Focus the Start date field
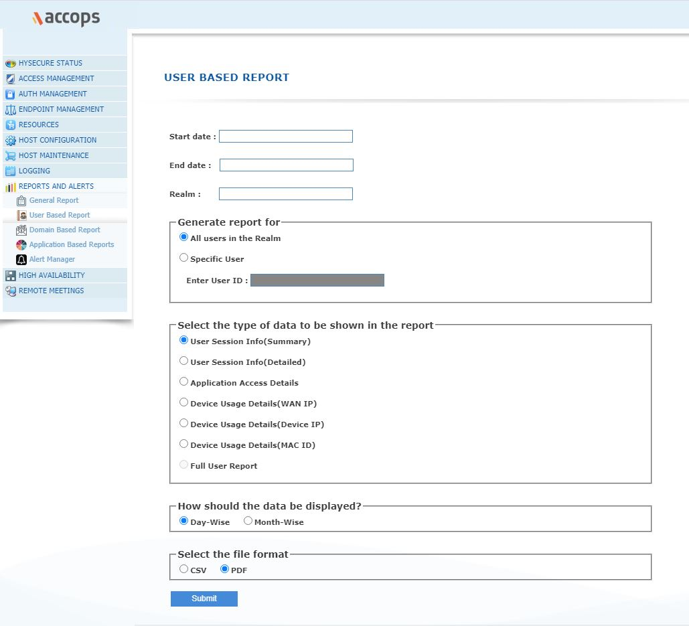 pyautogui.click(x=286, y=136)
